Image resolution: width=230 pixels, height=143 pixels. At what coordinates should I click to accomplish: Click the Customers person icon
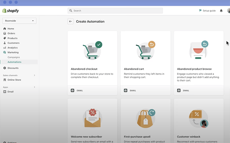pyautogui.click(x=5, y=43)
